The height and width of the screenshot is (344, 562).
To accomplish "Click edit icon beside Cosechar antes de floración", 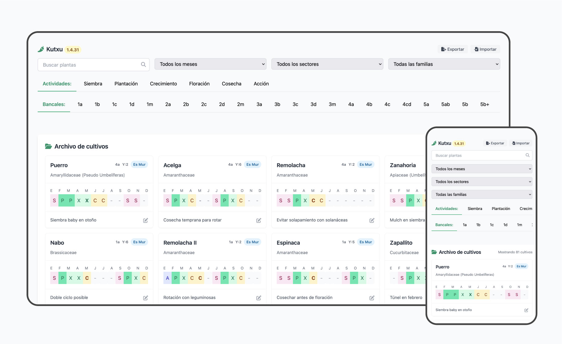I will pyautogui.click(x=372, y=298).
